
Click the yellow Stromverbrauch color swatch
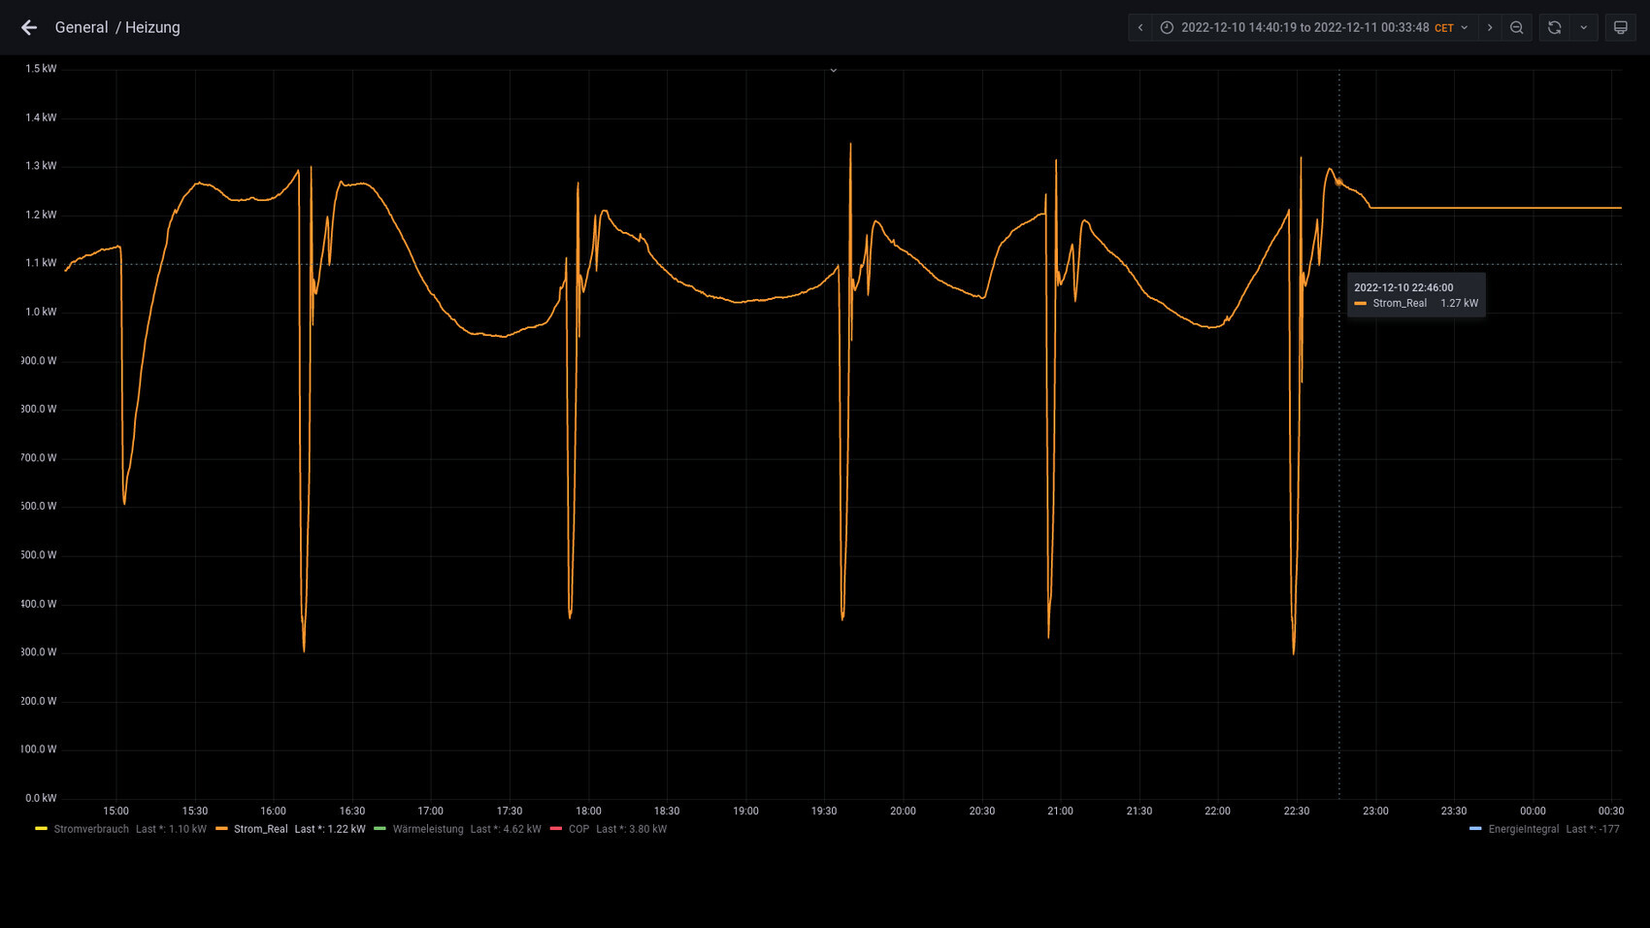tap(41, 829)
